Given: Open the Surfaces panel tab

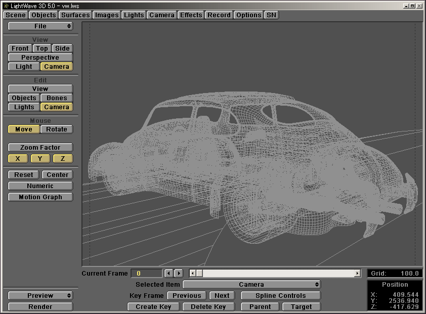Looking at the screenshot, I should pos(75,15).
